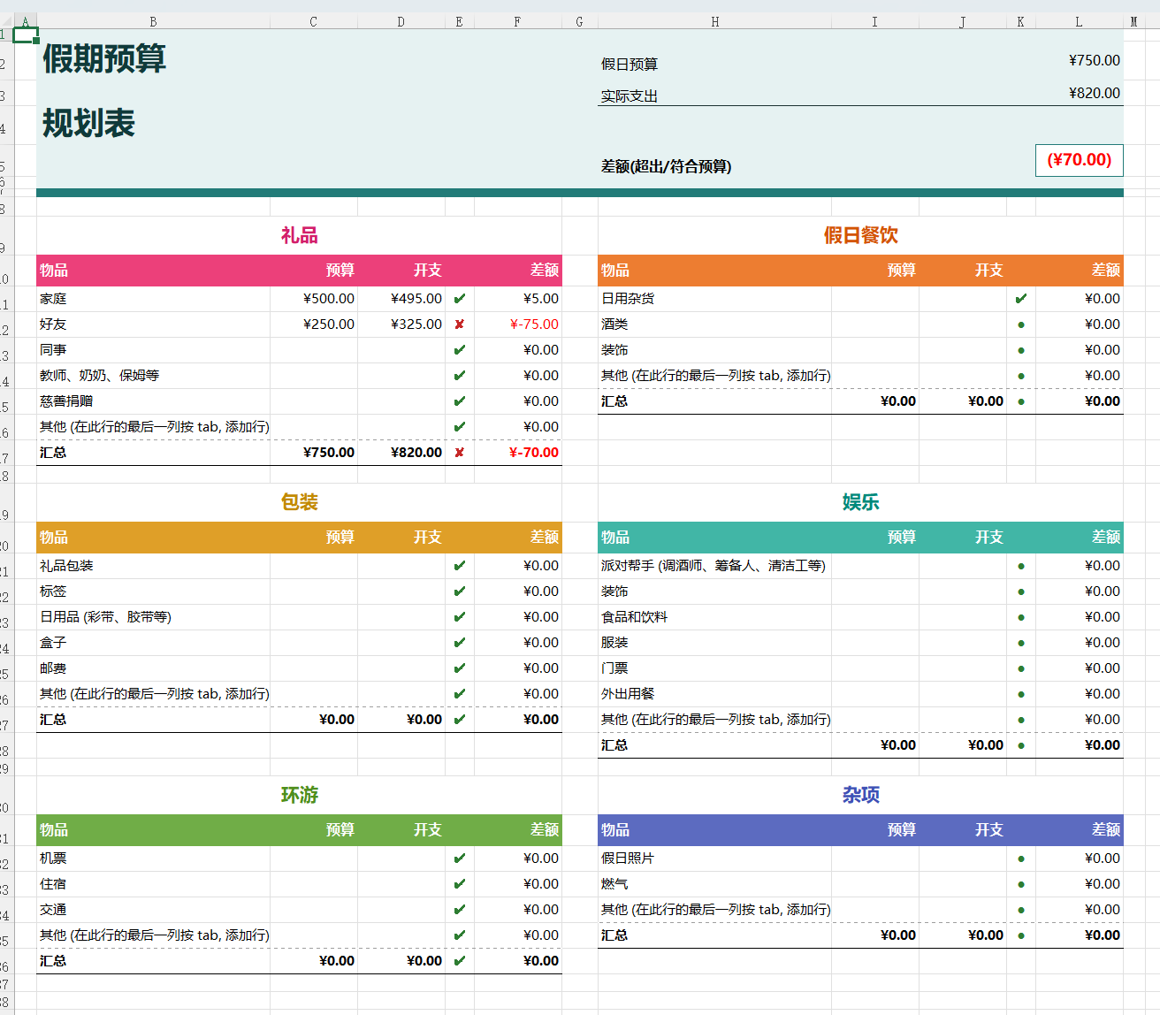Click the 外出用餐 item cell
This screenshot has height=1015, width=1160.
[714, 694]
